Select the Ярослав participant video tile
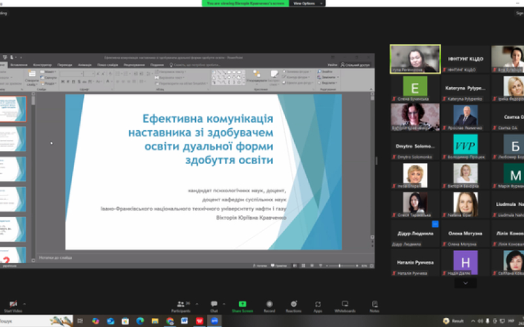 click(x=465, y=118)
